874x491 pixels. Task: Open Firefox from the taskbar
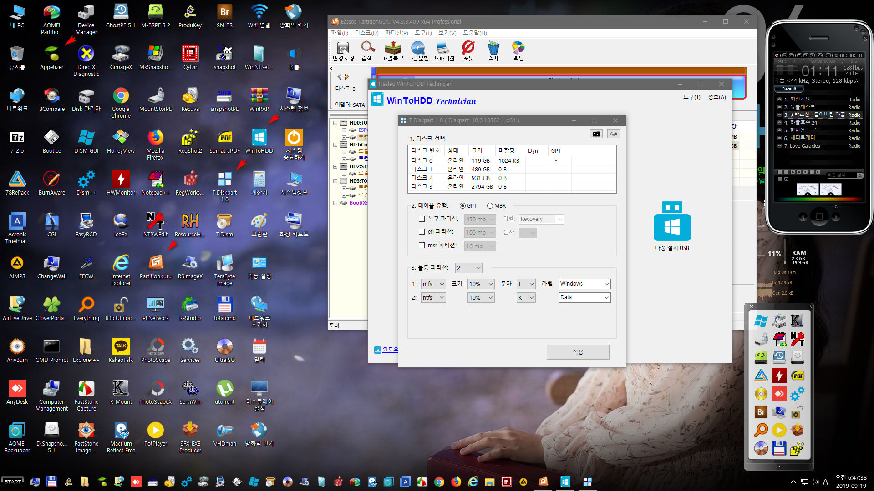click(x=456, y=482)
